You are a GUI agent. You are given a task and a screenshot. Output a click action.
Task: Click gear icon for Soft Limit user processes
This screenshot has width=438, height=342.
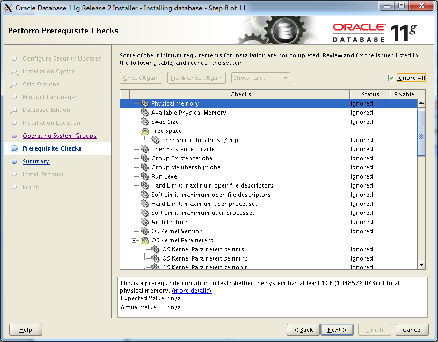click(x=145, y=213)
